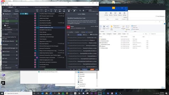Open the File menu in GitKraken
The width and height of the screenshot is (169, 95).
pos(3,5)
